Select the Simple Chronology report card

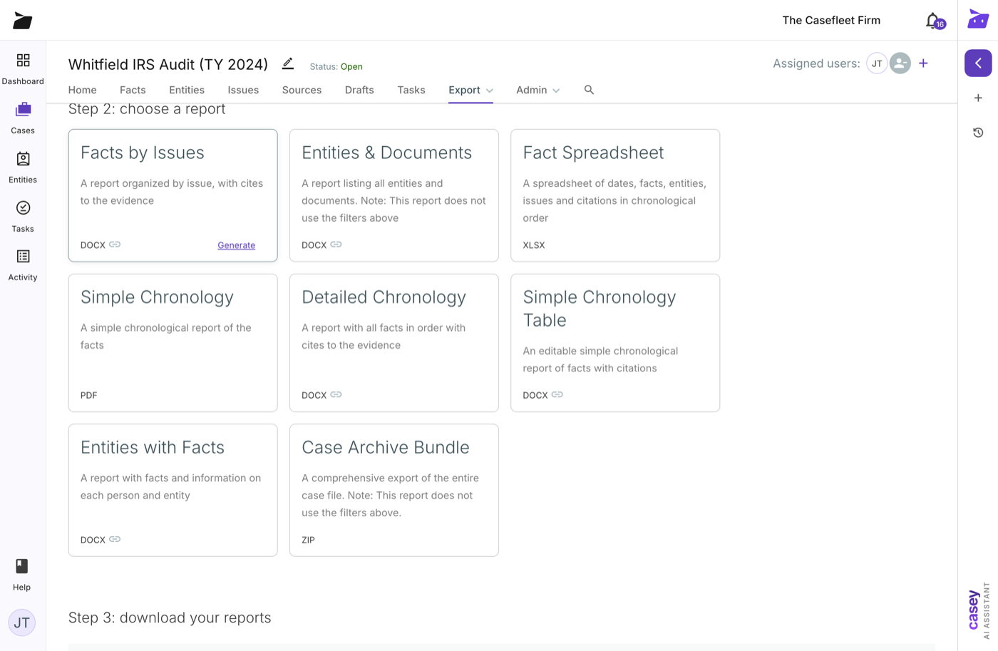[173, 343]
